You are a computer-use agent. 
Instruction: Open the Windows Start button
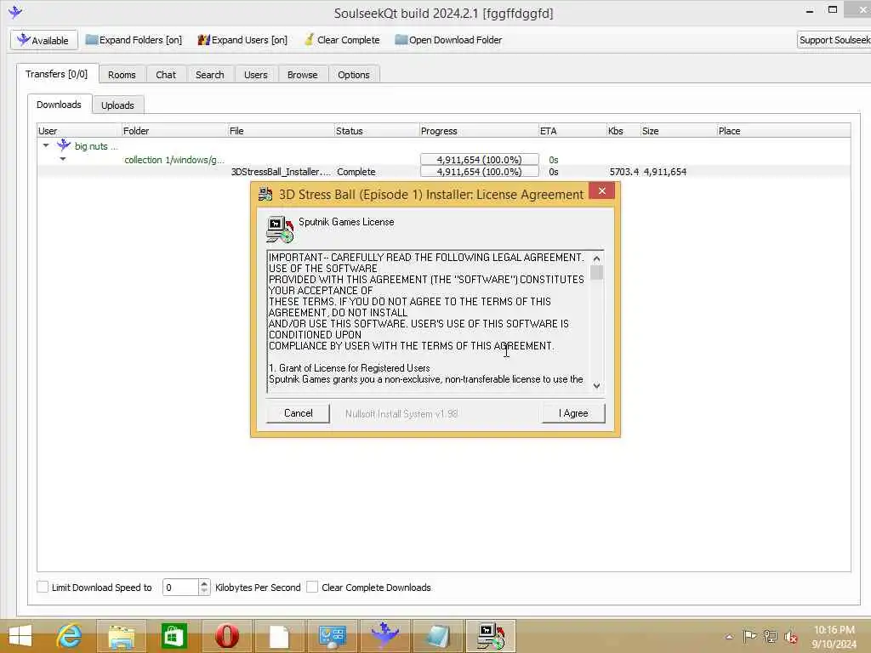(x=20, y=636)
